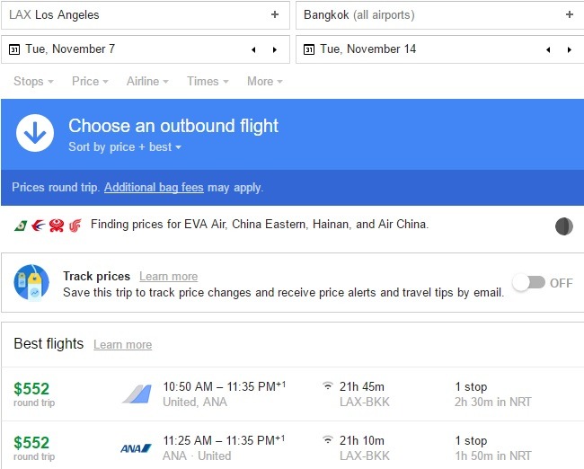Viewport: 584px width, 469px height.
Task: Click the calendar icon for departure date
Action: (14, 49)
